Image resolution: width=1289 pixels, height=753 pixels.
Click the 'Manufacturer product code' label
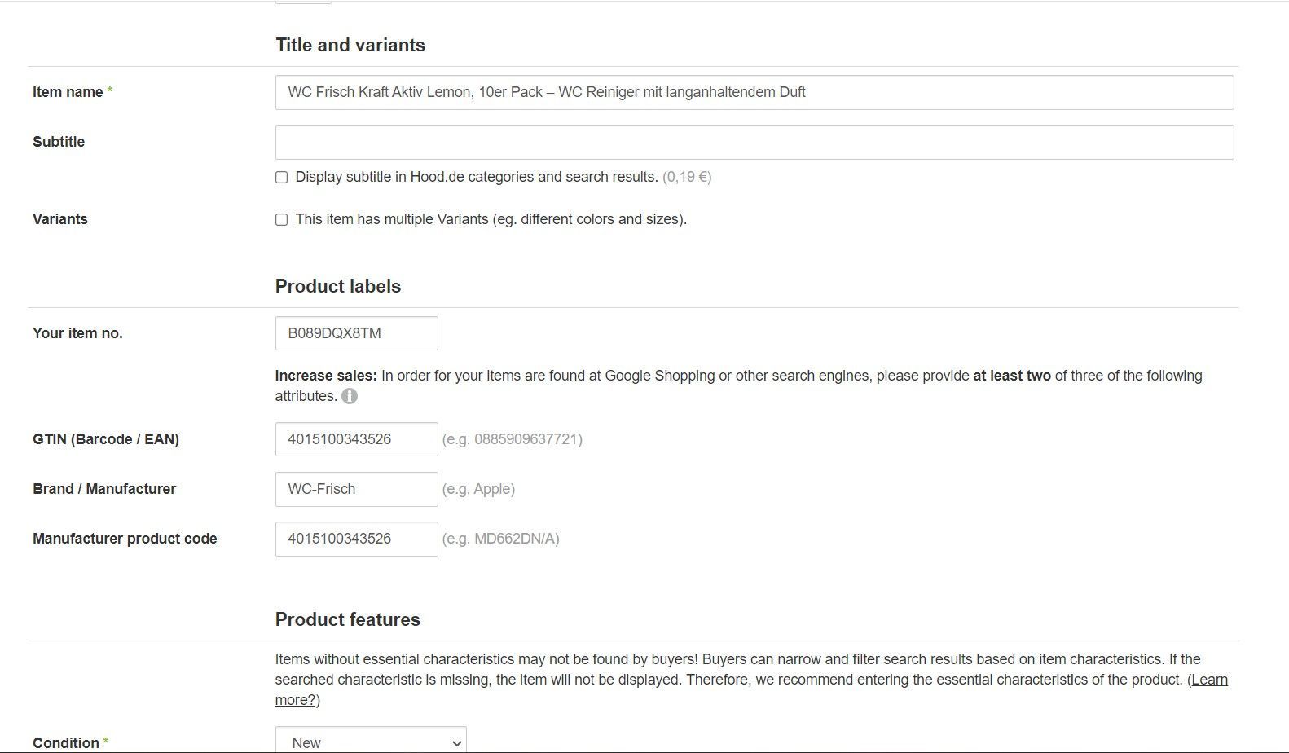pos(125,539)
